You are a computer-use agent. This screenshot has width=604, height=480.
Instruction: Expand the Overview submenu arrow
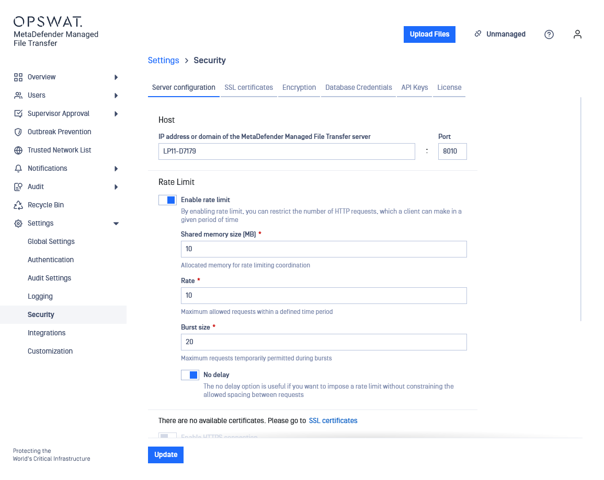(116, 77)
